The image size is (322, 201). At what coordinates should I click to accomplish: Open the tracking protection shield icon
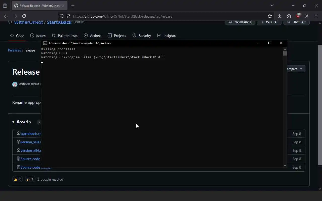click(62, 16)
